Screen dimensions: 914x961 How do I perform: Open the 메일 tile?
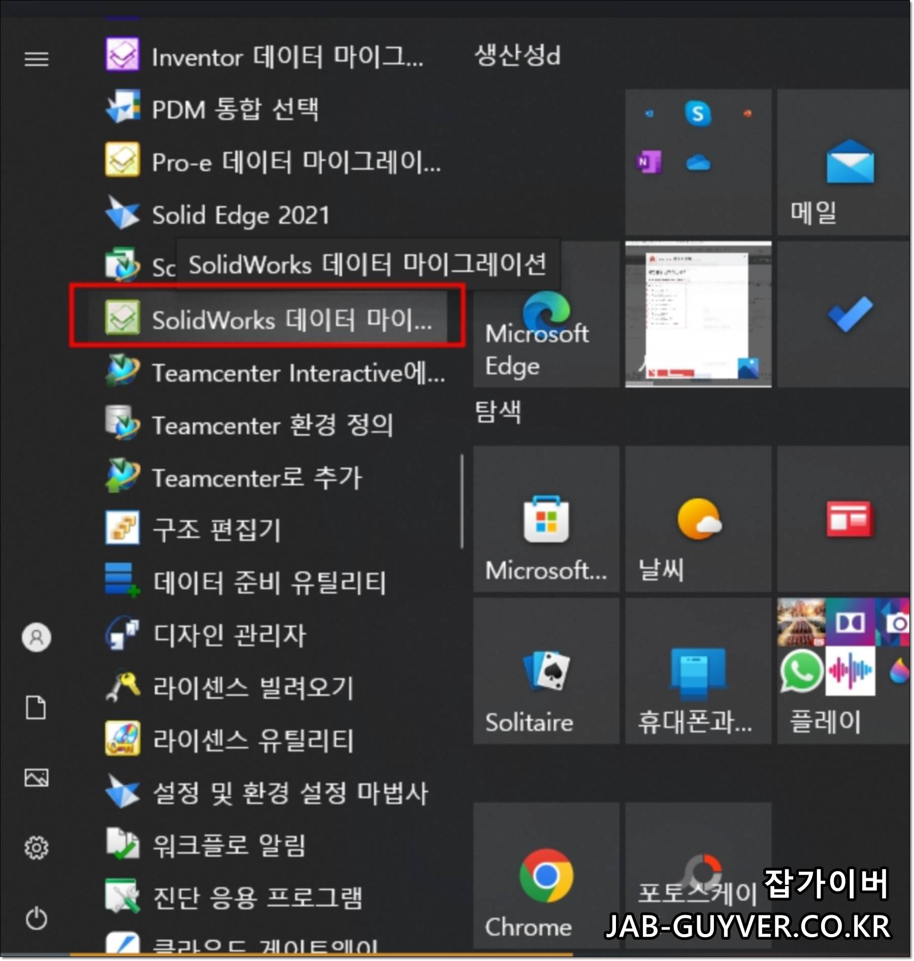[x=843, y=163]
